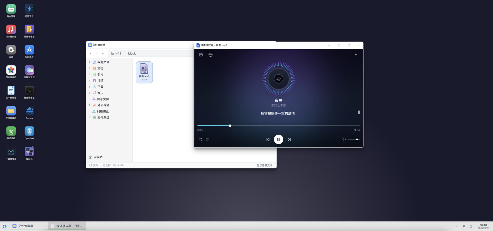493x231 pixels.
Task: Toggle repeat loop mode
Action: [x=207, y=139]
